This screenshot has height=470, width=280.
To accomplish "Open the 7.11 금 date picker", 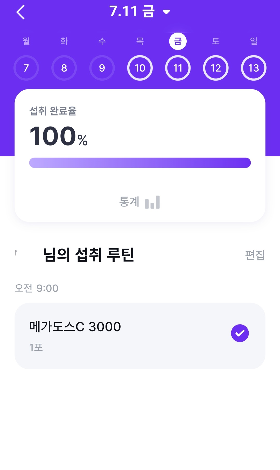I will [x=132, y=11].
